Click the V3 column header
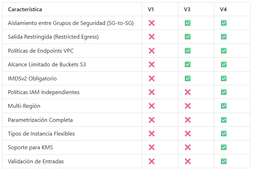 coord(187,9)
